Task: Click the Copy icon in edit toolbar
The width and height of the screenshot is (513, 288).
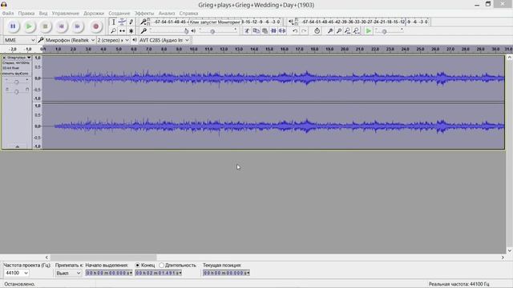Action: 256,30
